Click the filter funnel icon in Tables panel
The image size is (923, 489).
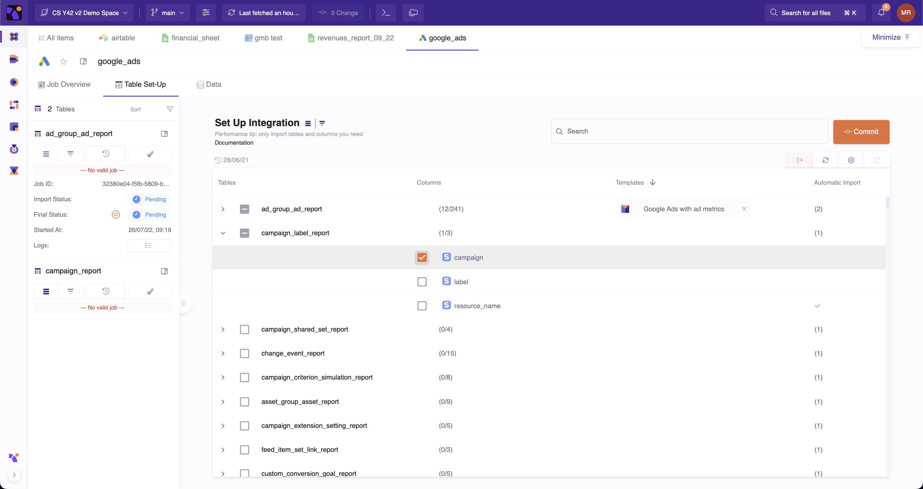pyautogui.click(x=170, y=109)
